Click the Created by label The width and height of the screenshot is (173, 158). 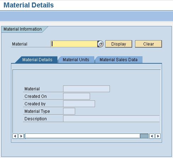[x=35, y=104]
